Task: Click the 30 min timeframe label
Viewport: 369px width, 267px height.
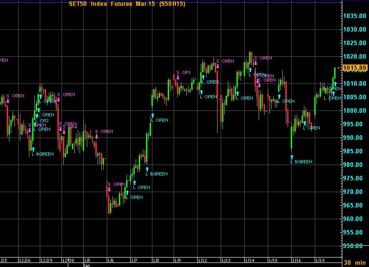Action: pos(354,262)
